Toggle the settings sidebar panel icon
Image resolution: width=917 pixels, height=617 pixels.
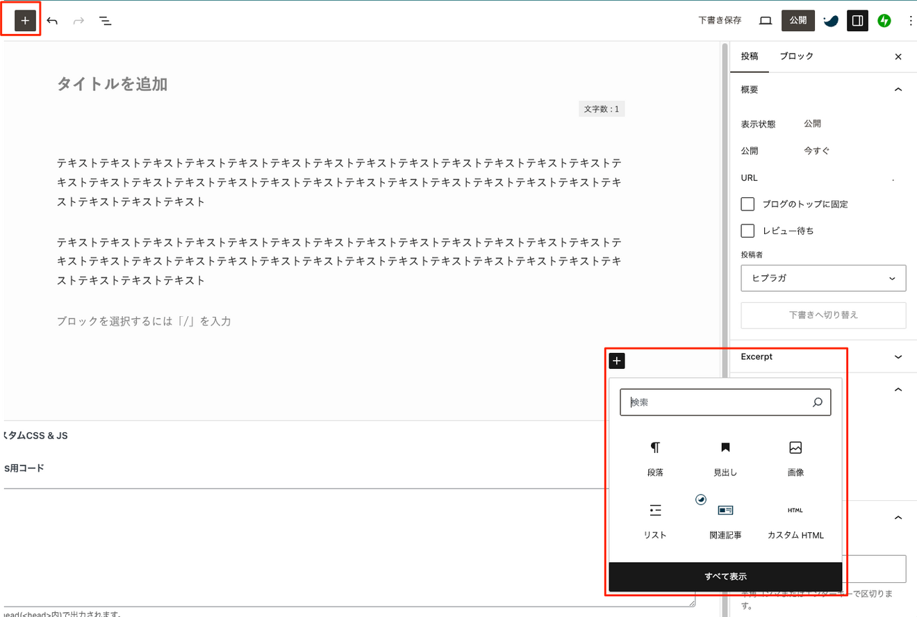coord(857,21)
